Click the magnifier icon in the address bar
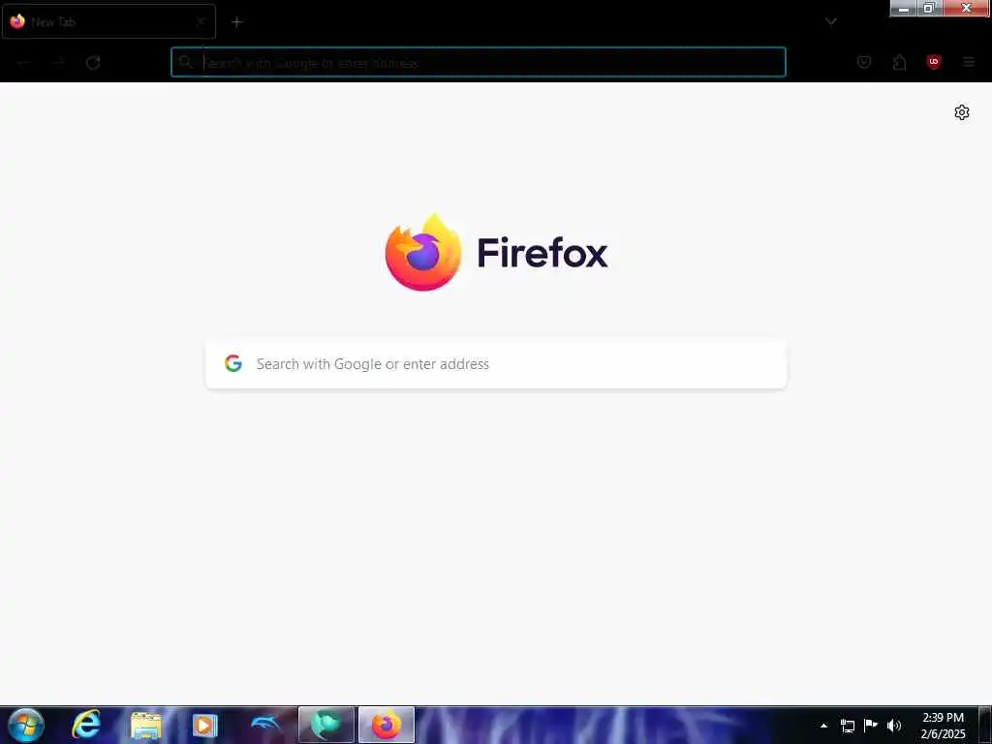 coord(185,62)
